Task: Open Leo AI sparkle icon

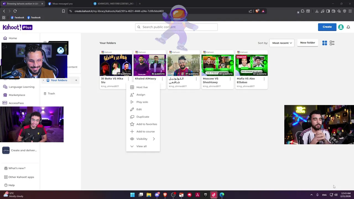Action: pyautogui.click(x=339, y=11)
